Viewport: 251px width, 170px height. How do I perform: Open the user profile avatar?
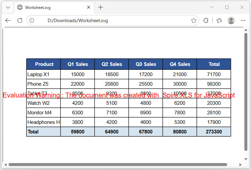[x=231, y=20]
